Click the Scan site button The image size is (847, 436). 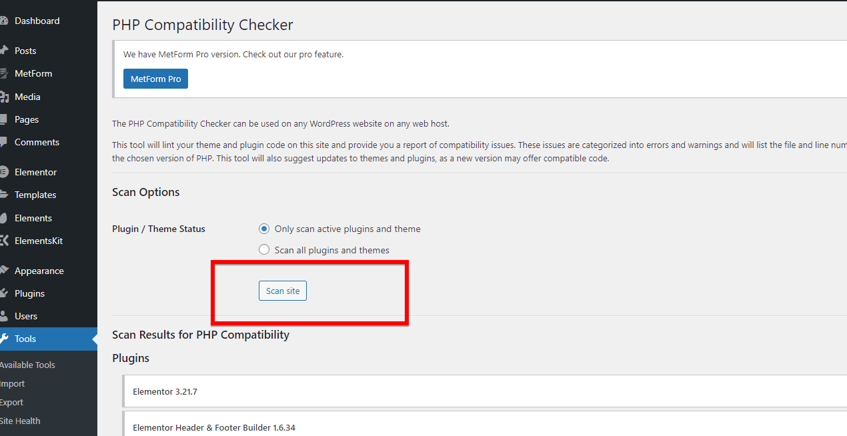tap(283, 291)
